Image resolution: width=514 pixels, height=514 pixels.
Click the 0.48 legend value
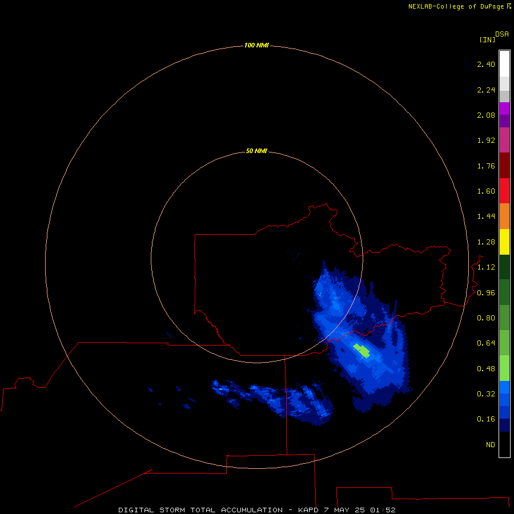pos(486,369)
